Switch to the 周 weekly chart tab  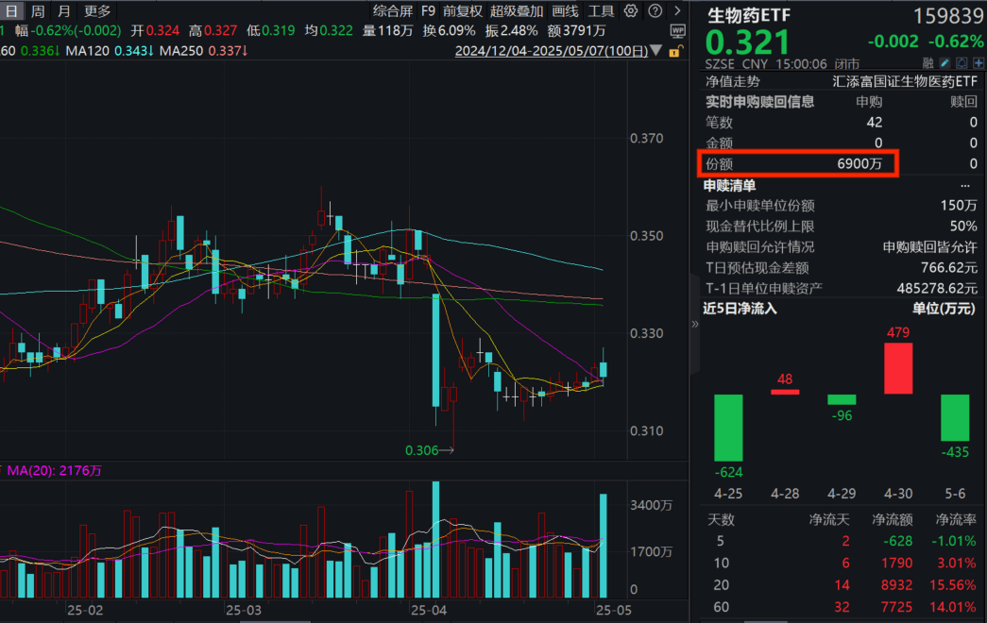pyautogui.click(x=37, y=10)
